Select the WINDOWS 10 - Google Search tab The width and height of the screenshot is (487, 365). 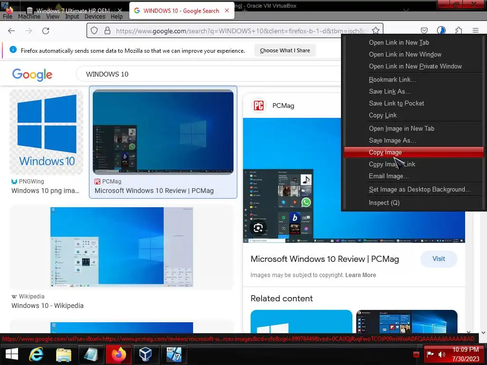181,10
